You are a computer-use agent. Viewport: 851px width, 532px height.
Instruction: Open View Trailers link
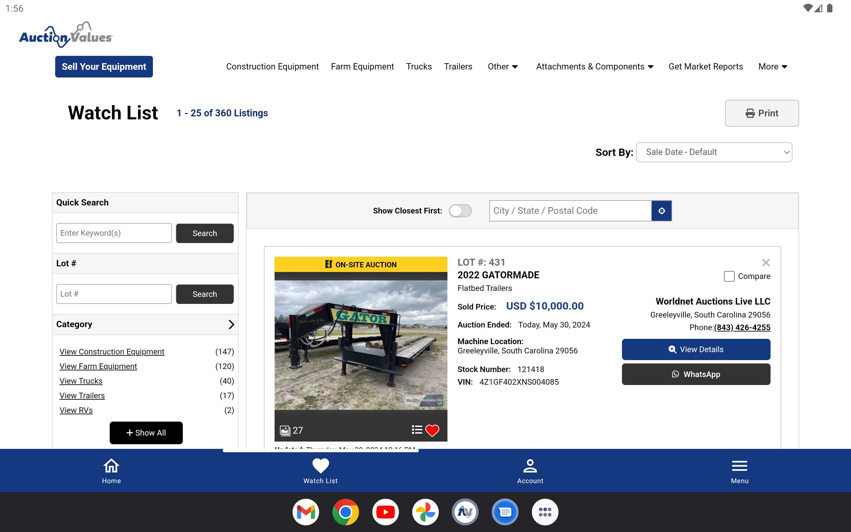pyautogui.click(x=82, y=395)
